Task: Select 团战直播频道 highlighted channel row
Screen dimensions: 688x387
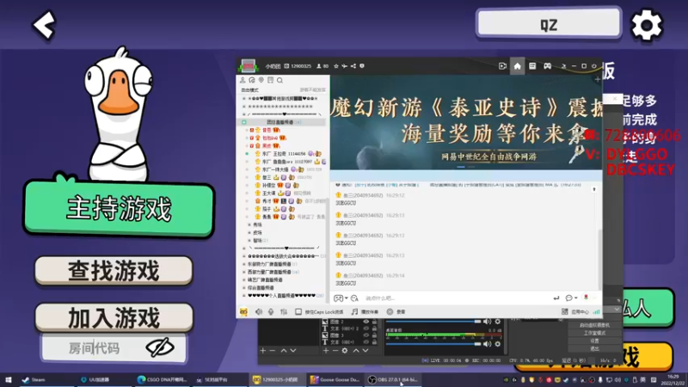Action: click(x=282, y=122)
